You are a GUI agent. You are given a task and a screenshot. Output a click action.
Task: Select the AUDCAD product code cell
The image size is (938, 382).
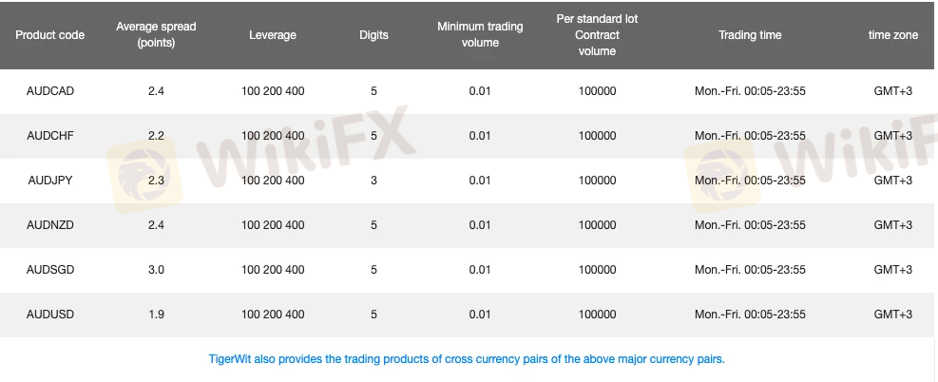(x=50, y=91)
